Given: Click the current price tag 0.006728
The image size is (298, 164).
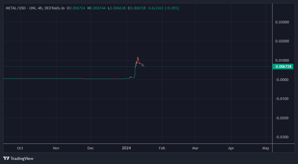Looking at the screenshot, I should [x=283, y=66].
